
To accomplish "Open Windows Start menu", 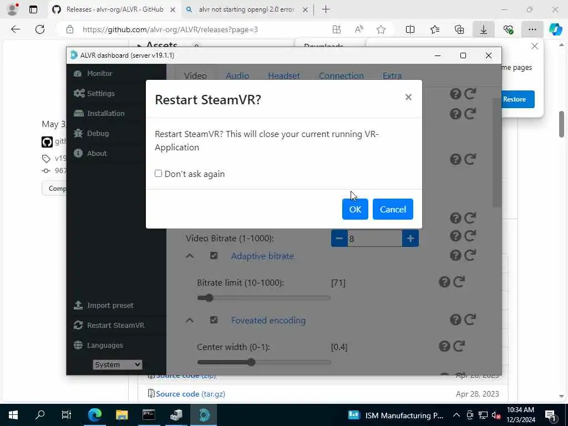I will [13, 415].
